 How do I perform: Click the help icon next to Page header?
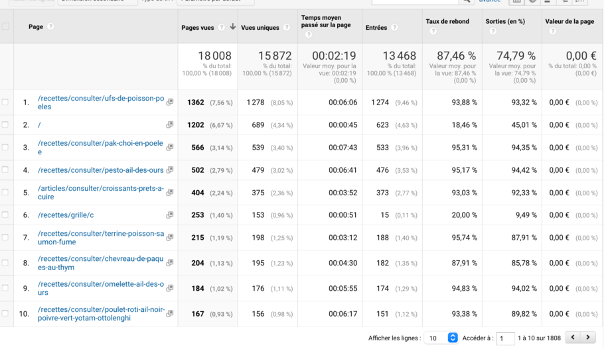click(x=50, y=27)
